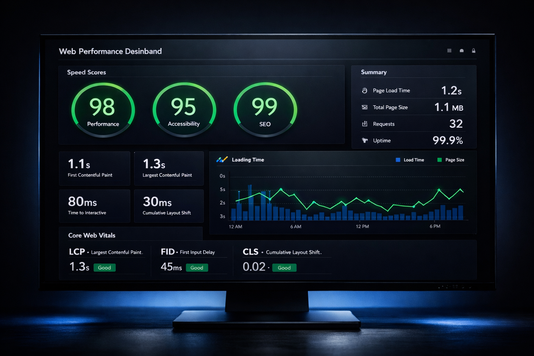This screenshot has height=356, width=534.
Task: Click the download icon beside Requests
Action: [364, 124]
